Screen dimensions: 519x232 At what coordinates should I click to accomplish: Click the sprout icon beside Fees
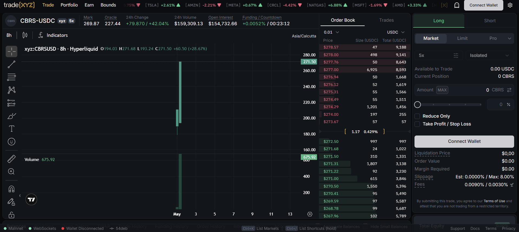(x=512, y=185)
